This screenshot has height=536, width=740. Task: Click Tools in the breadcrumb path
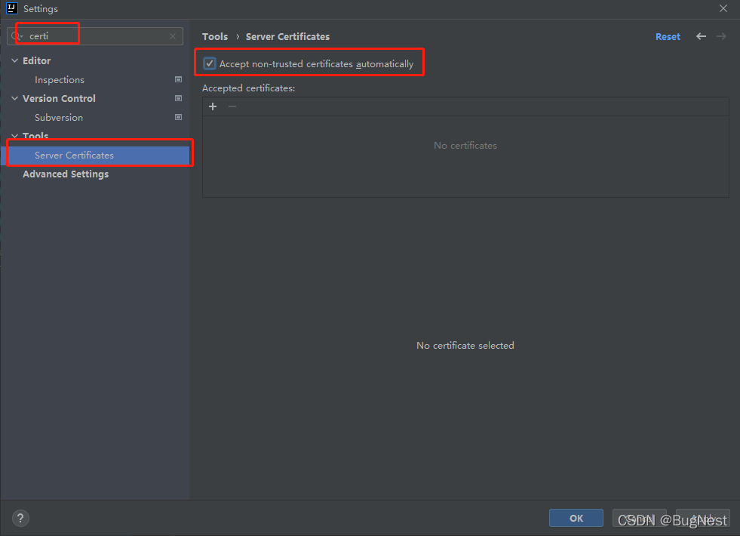point(215,36)
